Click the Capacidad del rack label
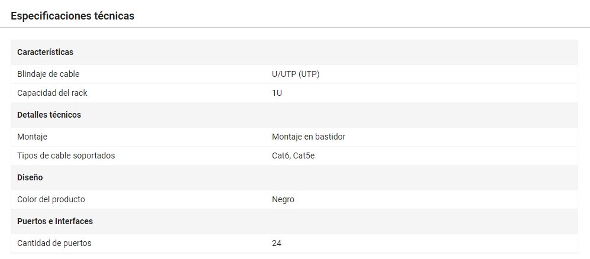590x259 pixels. pos(53,93)
